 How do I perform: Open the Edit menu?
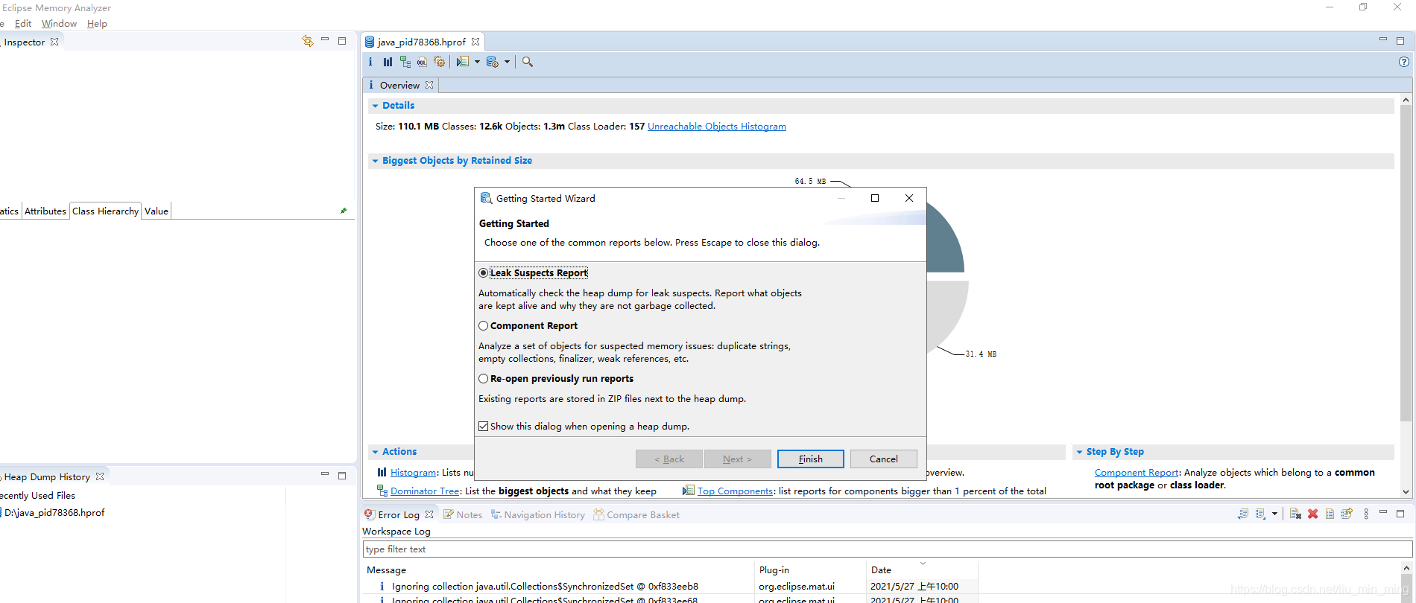[23, 23]
